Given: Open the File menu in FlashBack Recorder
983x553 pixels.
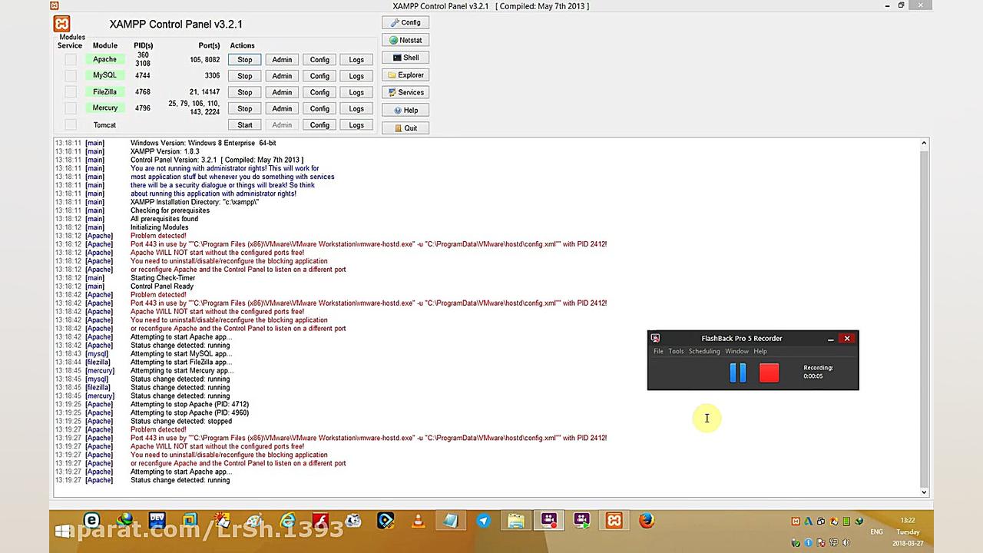Looking at the screenshot, I should coord(658,351).
